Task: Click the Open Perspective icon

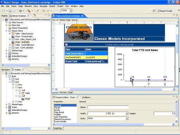Action: [x=154, y=11]
